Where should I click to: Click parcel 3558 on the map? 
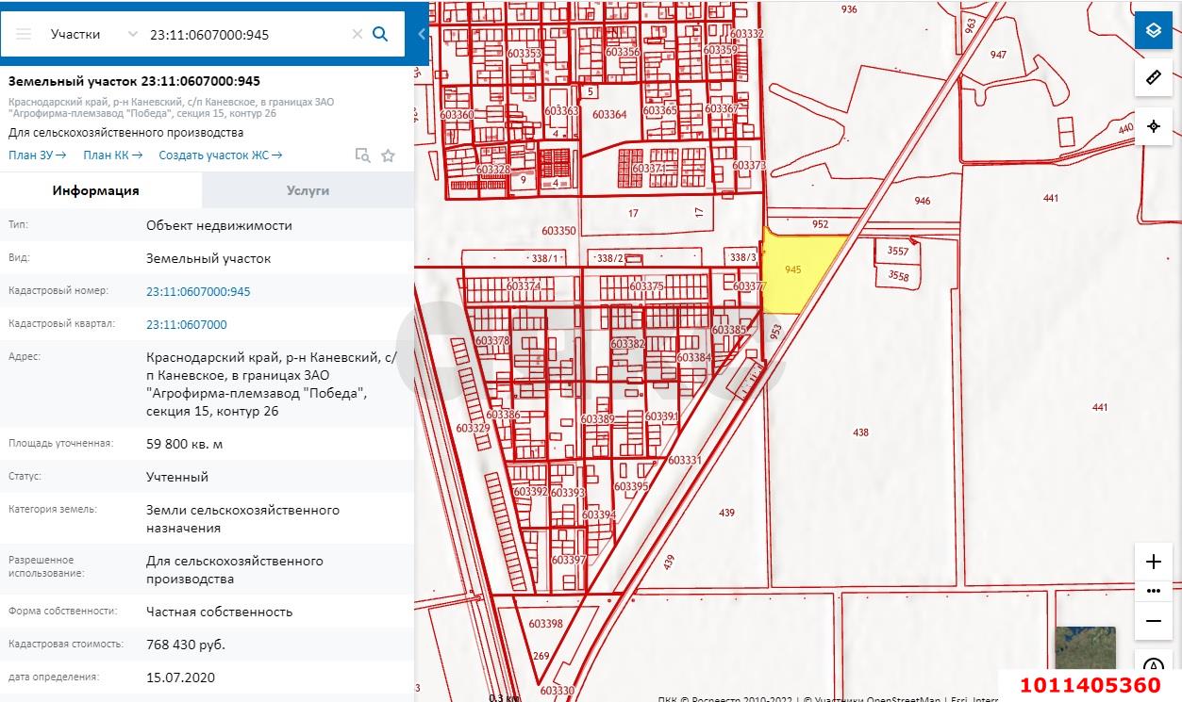click(898, 276)
